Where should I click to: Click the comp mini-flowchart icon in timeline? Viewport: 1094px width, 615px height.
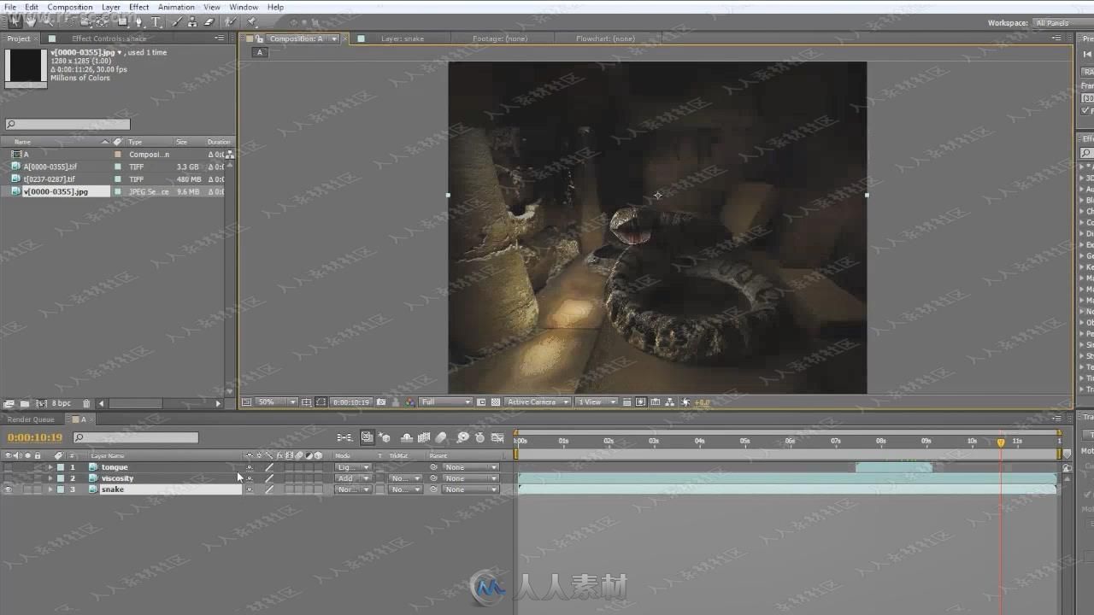tap(344, 437)
